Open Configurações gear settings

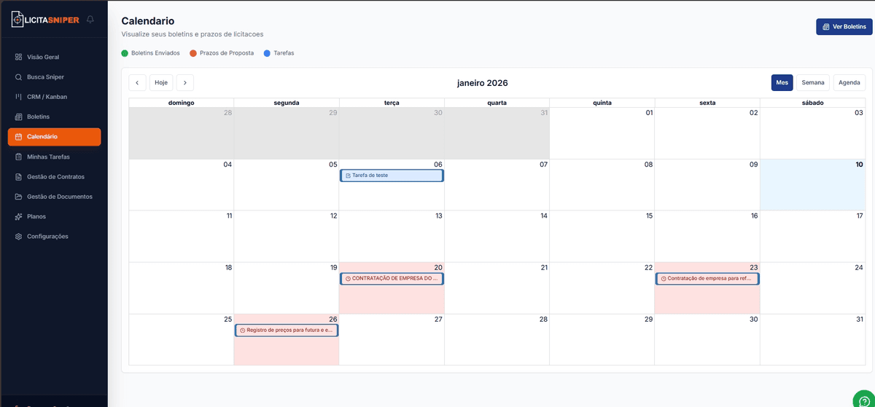tap(19, 237)
